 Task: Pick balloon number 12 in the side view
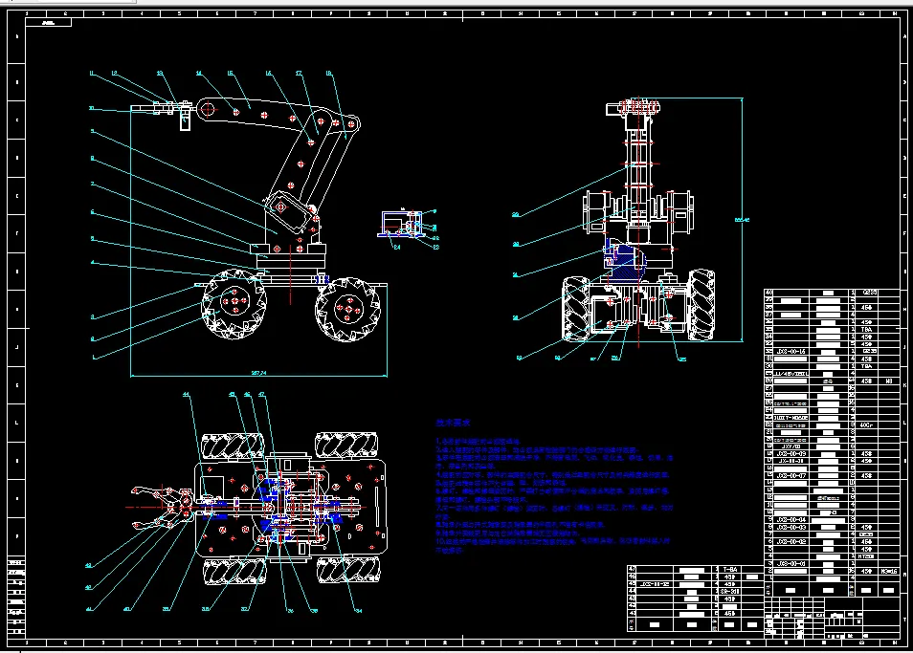tap(114, 74)
